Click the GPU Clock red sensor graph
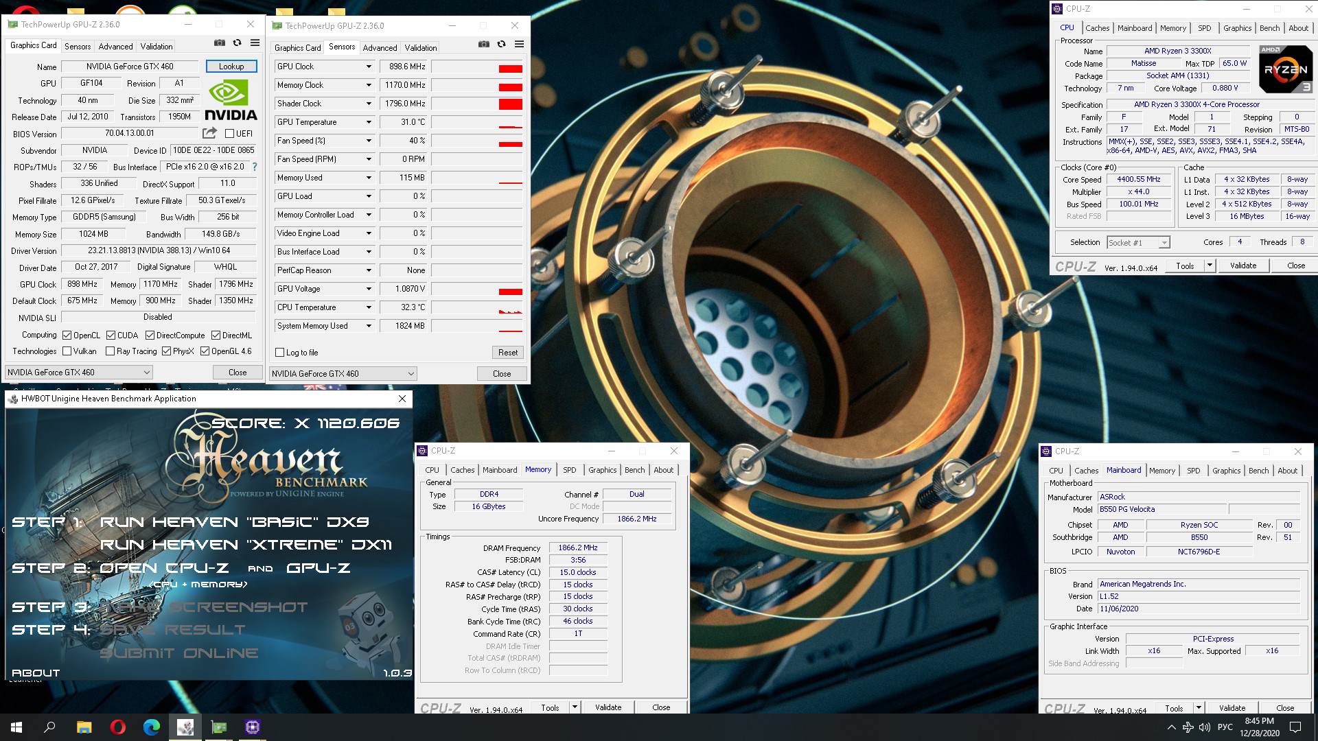This screenshot has height=741, width=1318. pyautogui.click(x=477, y=67)
